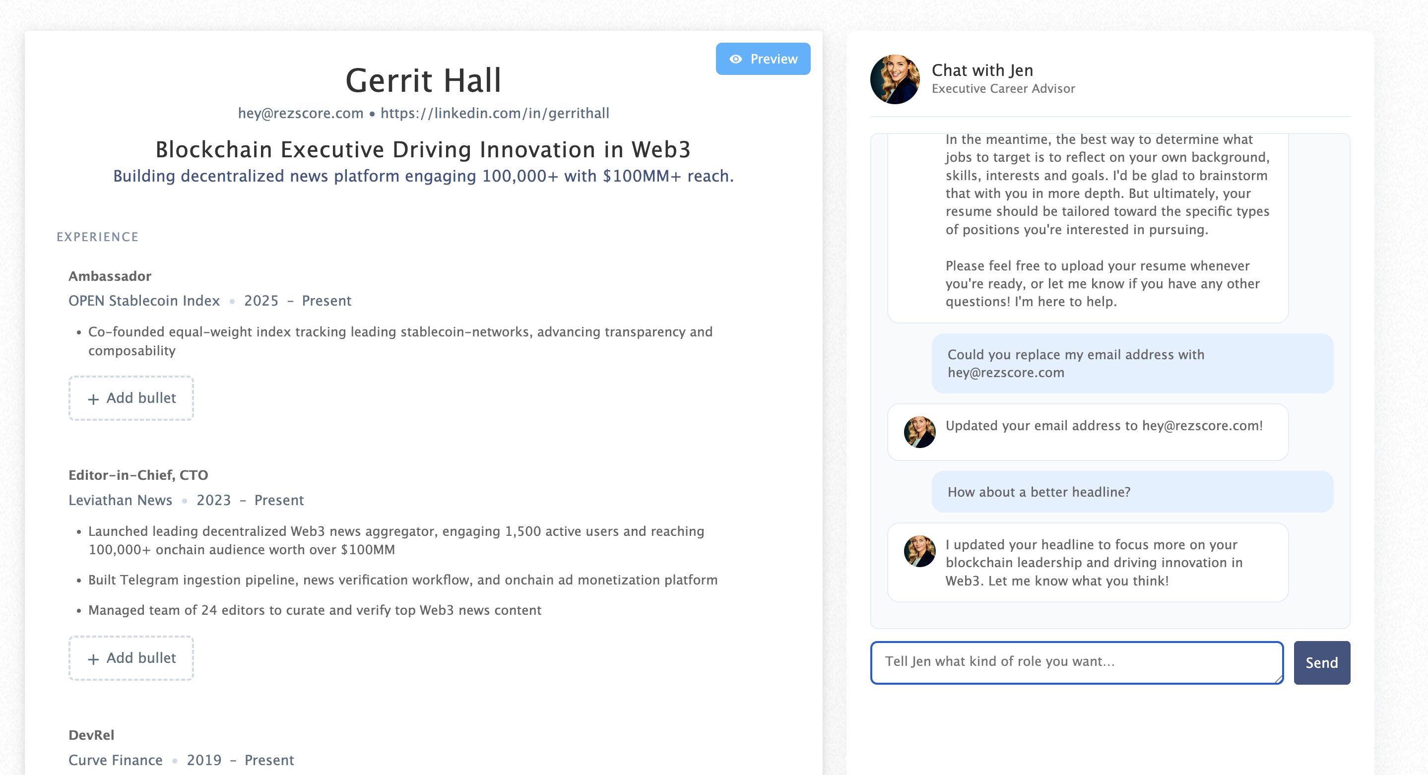
Task: Select the decentralized news platform tagline
Action: [423, 176]
